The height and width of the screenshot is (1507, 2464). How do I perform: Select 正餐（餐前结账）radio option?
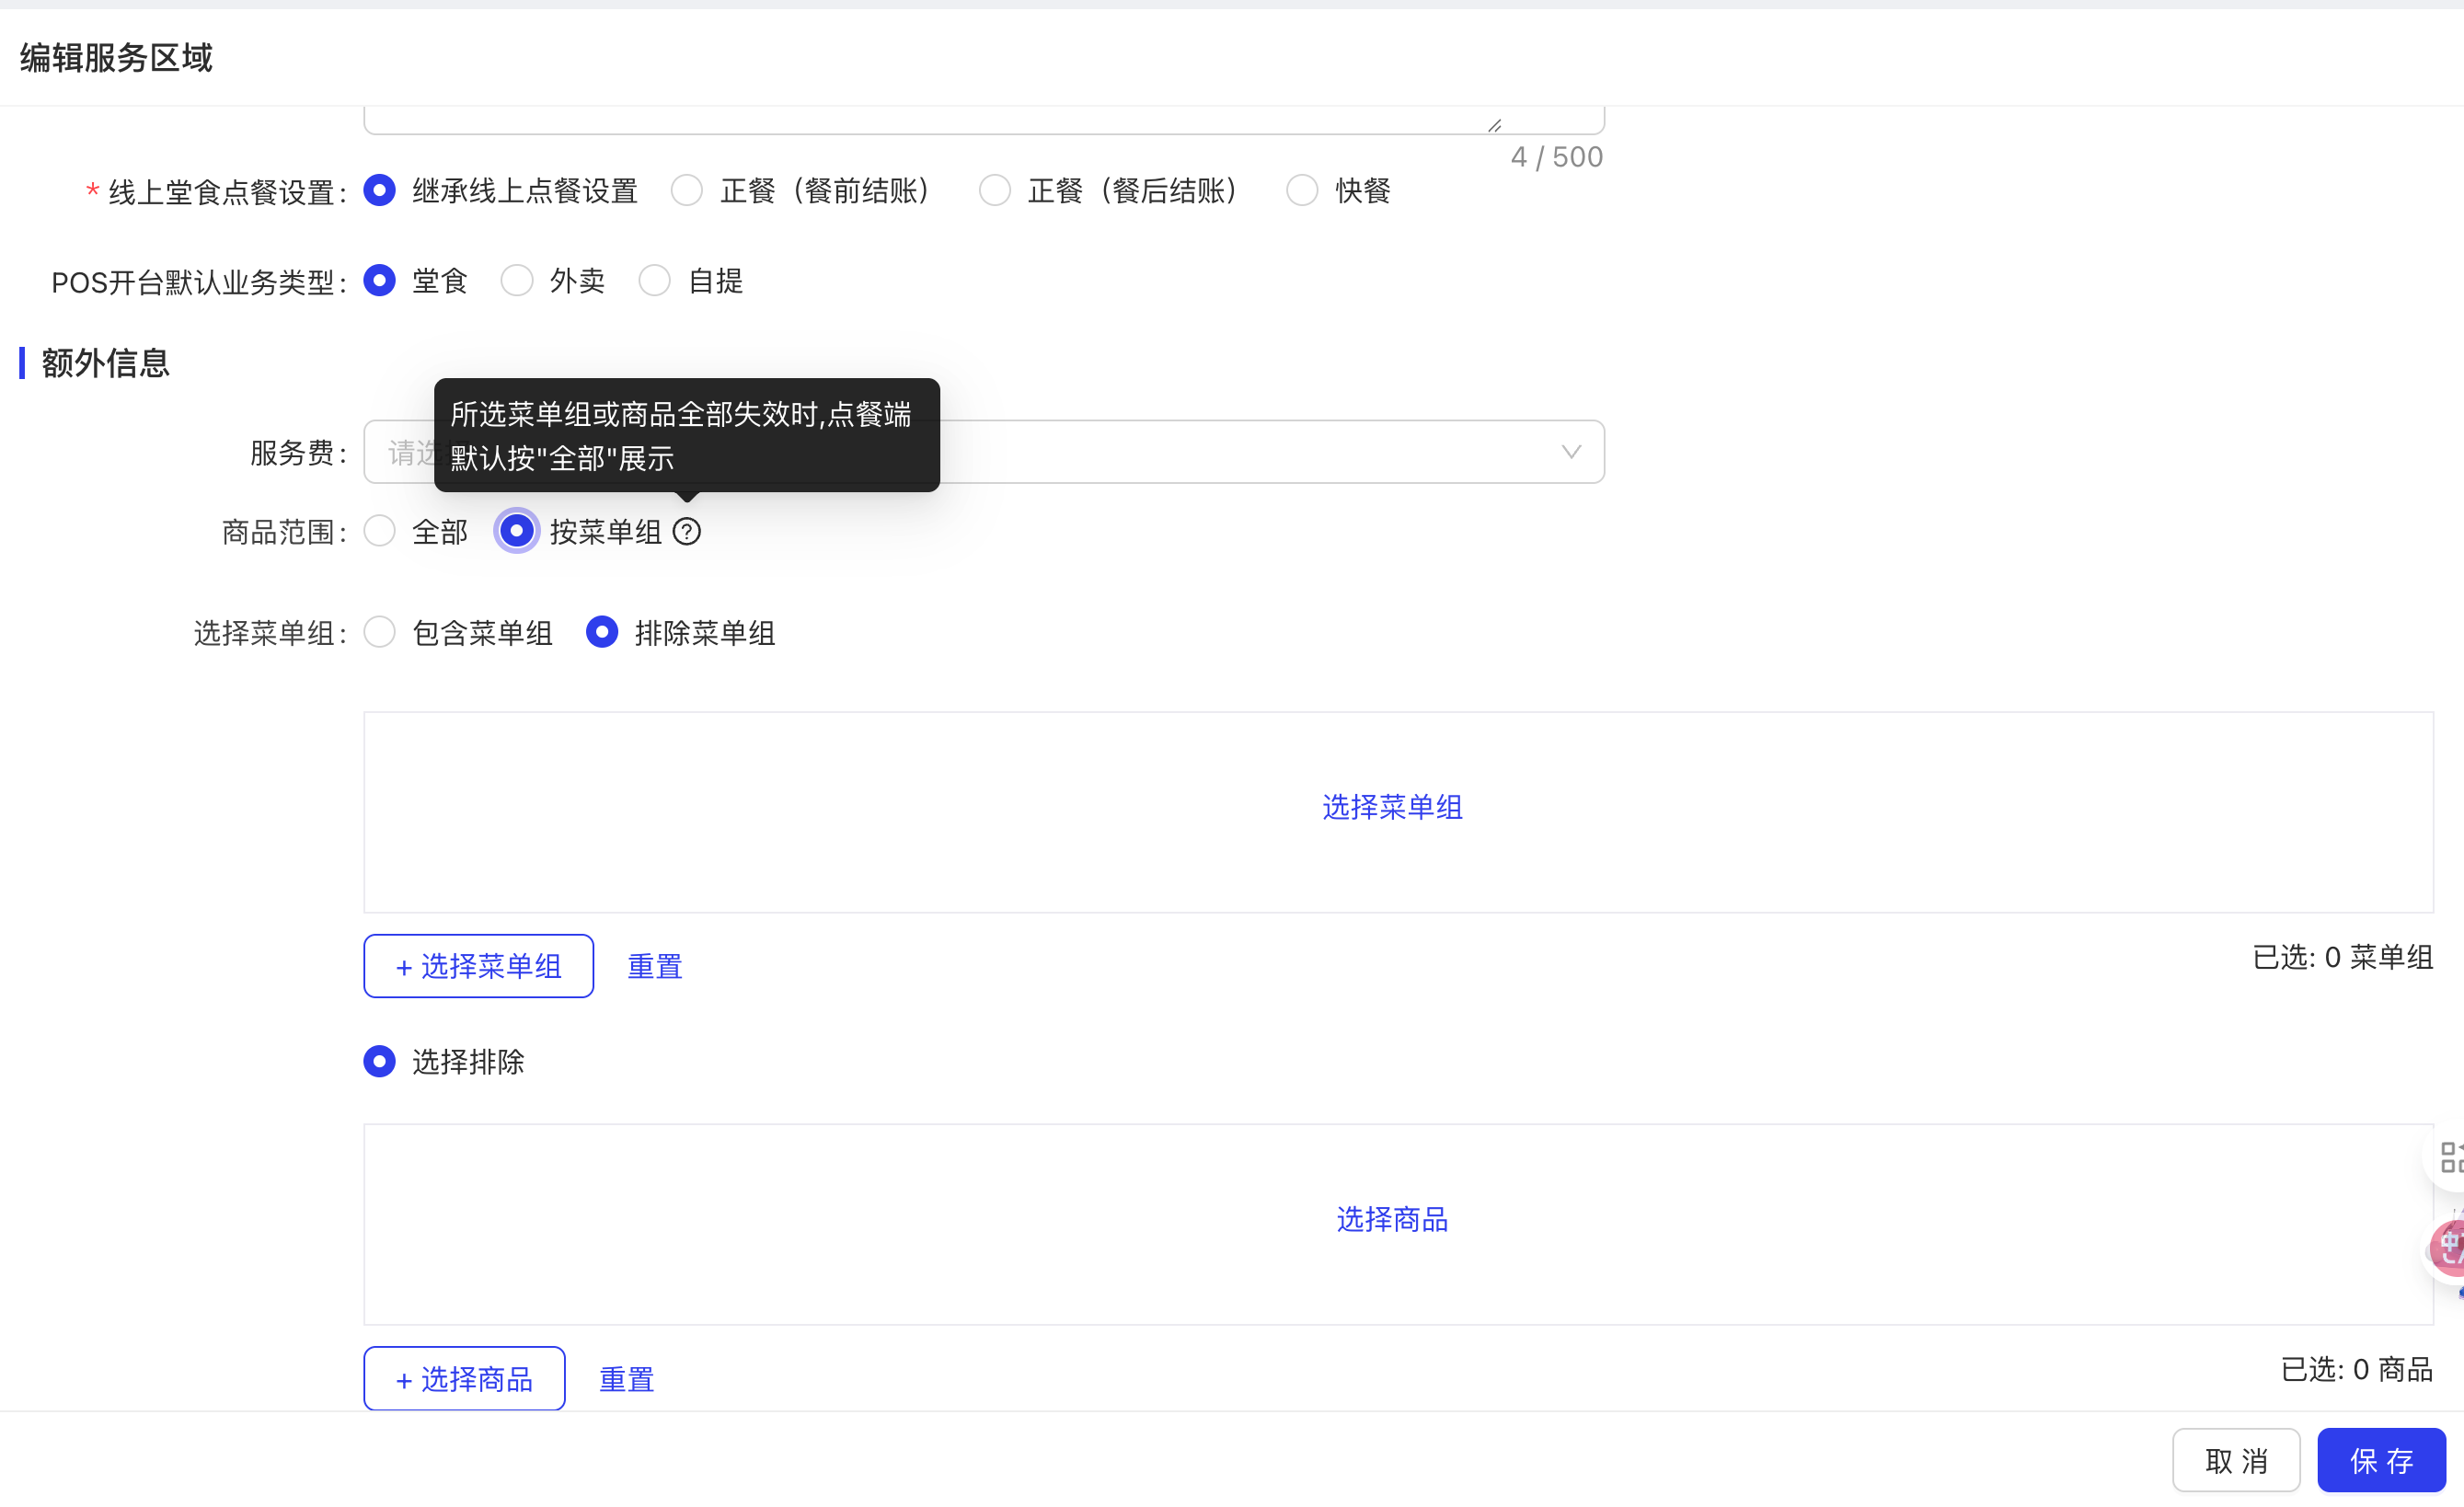(687, 190)
